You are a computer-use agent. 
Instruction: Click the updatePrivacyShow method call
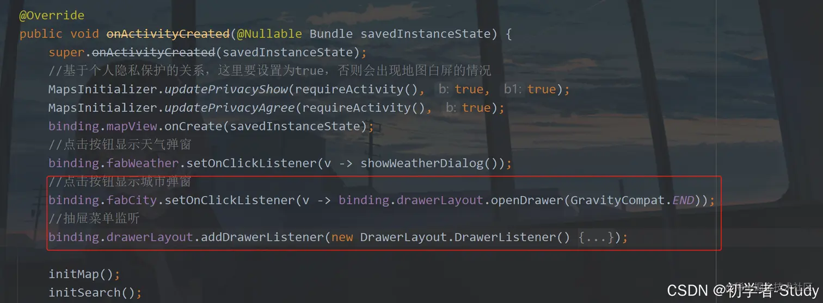pos(226,89)
